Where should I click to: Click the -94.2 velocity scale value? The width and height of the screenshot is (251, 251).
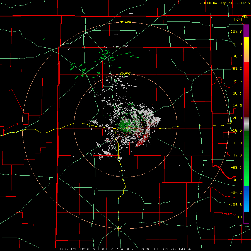[x=236, y=192]
